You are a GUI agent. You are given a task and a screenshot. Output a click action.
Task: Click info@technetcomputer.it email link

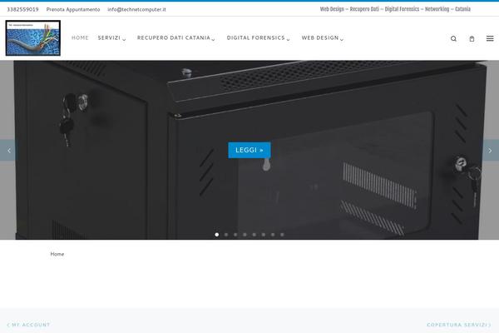click(x=136, y=9)
